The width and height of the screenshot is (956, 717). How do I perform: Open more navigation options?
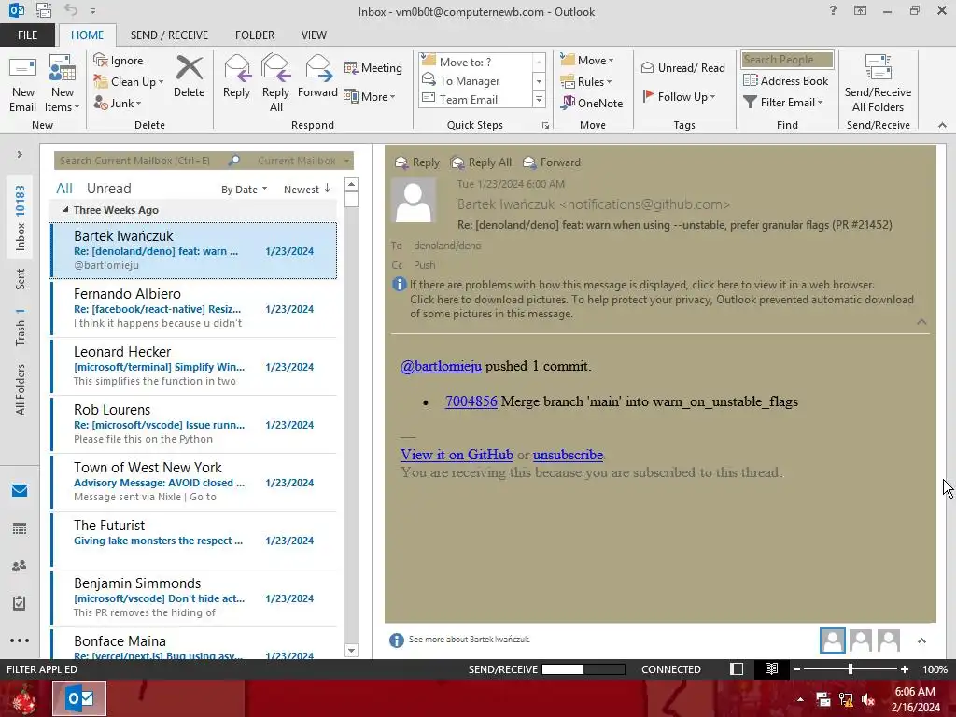pyautogui.click(x=20, y=640)
